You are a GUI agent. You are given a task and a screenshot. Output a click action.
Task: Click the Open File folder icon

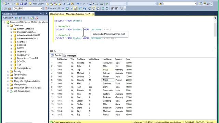tap(17, 4)
